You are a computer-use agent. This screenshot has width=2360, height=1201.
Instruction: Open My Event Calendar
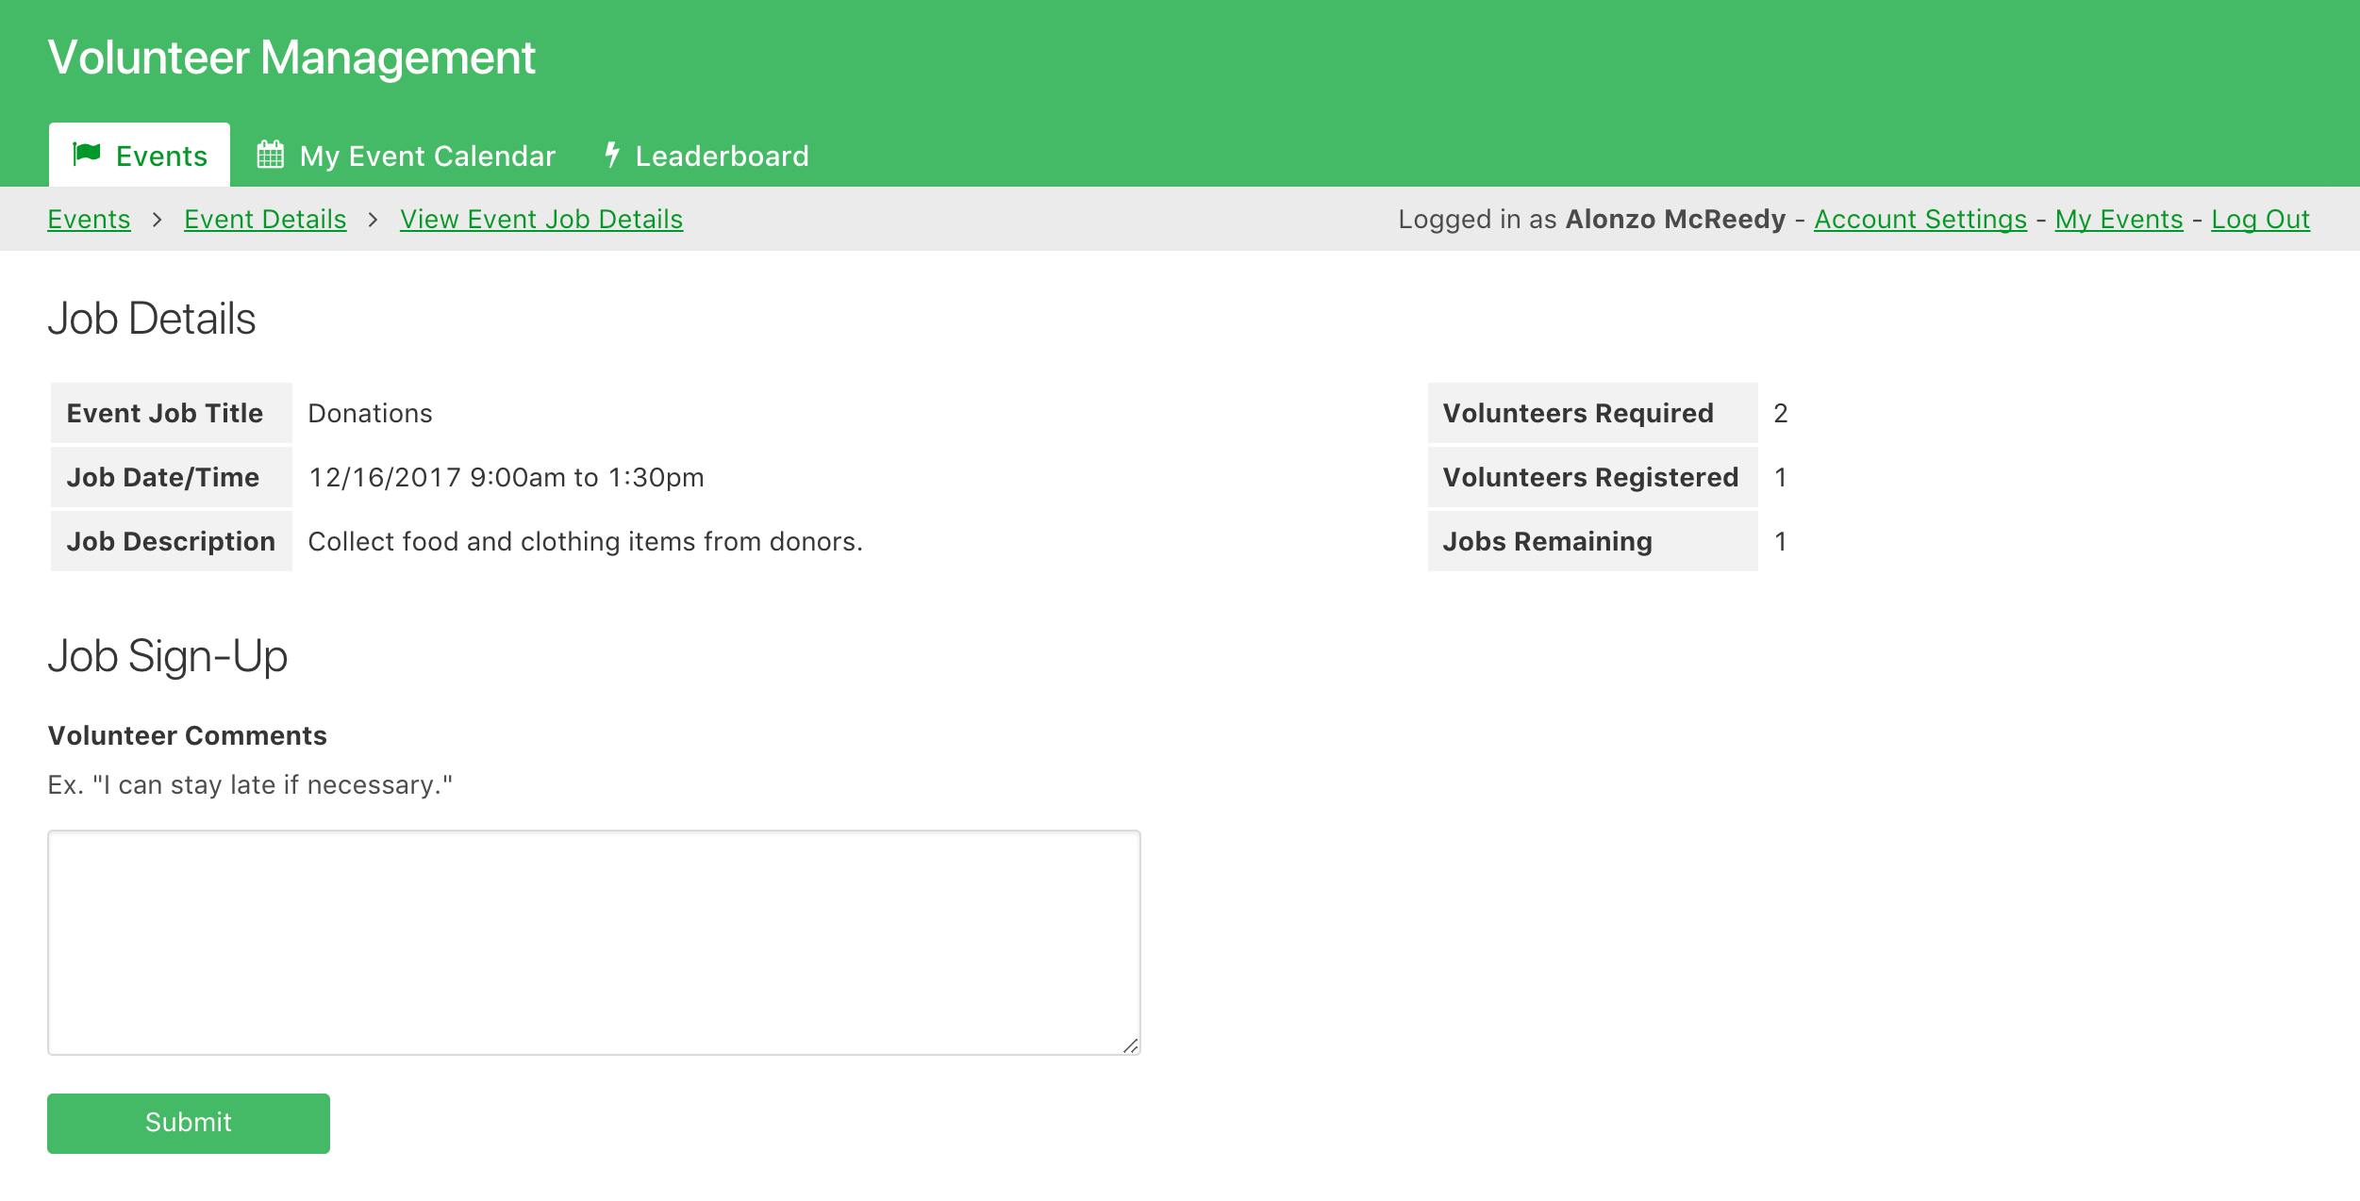426,156
